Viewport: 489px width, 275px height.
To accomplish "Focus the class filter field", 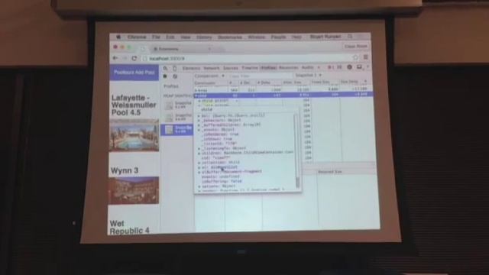I will pos(260,76).
